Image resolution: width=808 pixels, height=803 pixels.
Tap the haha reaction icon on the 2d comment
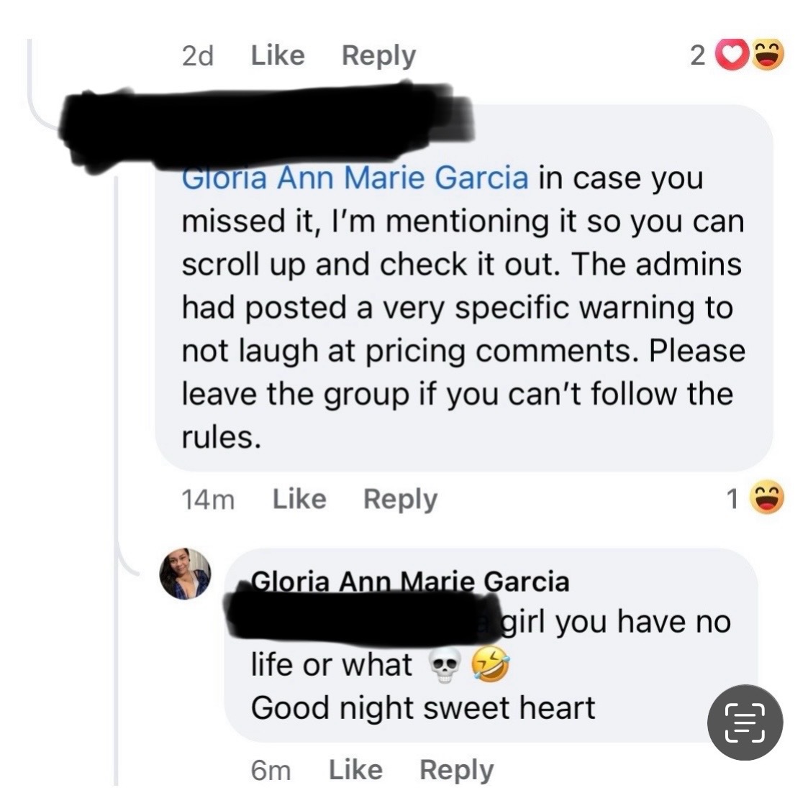pyautogui.click(x=767, y=55)
